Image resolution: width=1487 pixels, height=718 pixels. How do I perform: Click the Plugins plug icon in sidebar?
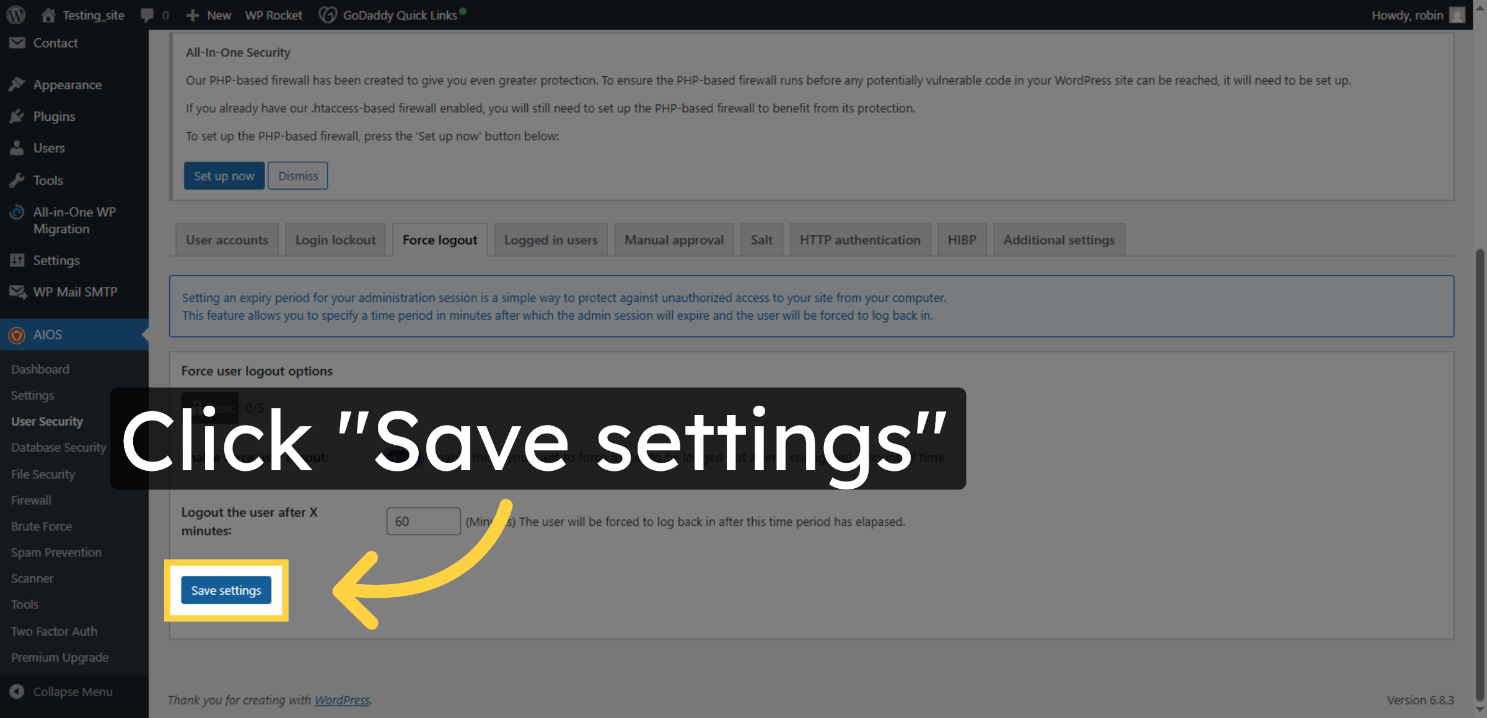click(17, 116)
